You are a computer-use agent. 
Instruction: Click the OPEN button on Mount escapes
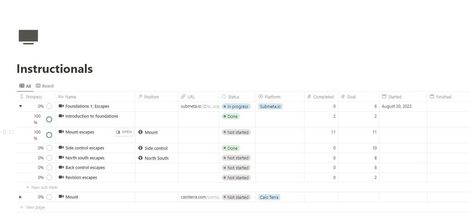[x=124, y=132]
